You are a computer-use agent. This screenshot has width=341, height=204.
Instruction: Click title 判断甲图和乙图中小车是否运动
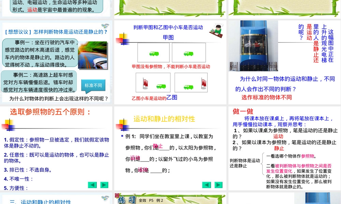click(x=168, y=27)
